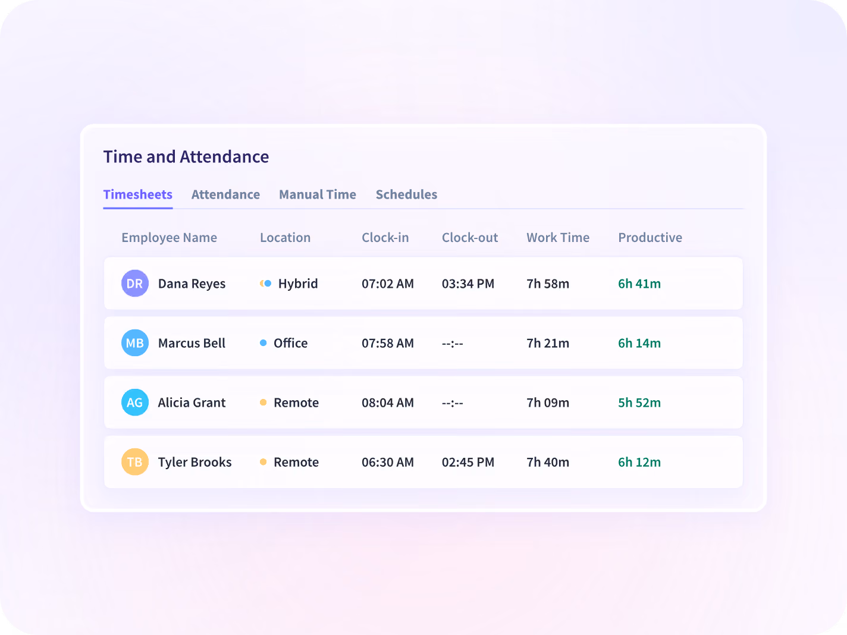Click Alicia Grant's AG avatar
The width and height of the screenshot is (847, 635).
(x=135, y=403)
